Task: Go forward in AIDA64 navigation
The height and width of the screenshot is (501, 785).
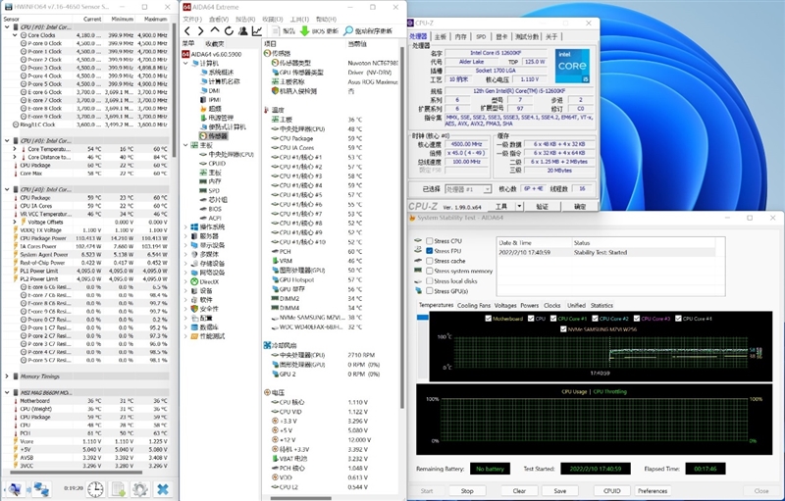Action: pos(201,31)
